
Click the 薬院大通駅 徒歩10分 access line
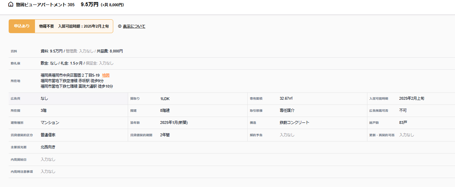coord(77,86)
